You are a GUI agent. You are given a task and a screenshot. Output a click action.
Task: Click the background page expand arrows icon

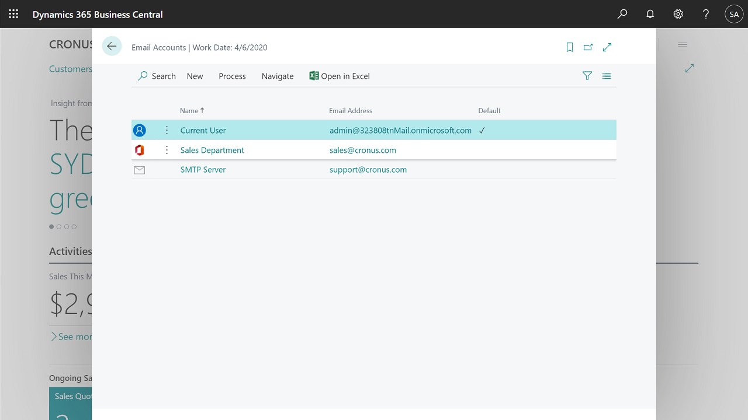690,68
